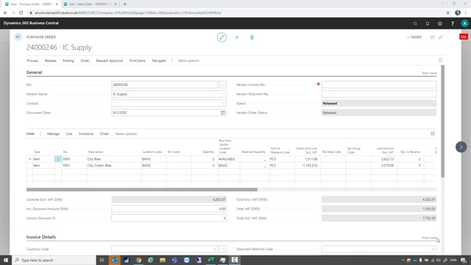Open the Navigate menu

(159, 60)
